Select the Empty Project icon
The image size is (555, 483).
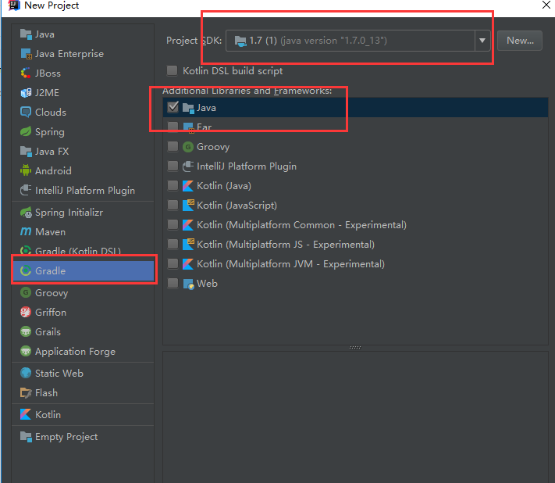click(26, 437)
